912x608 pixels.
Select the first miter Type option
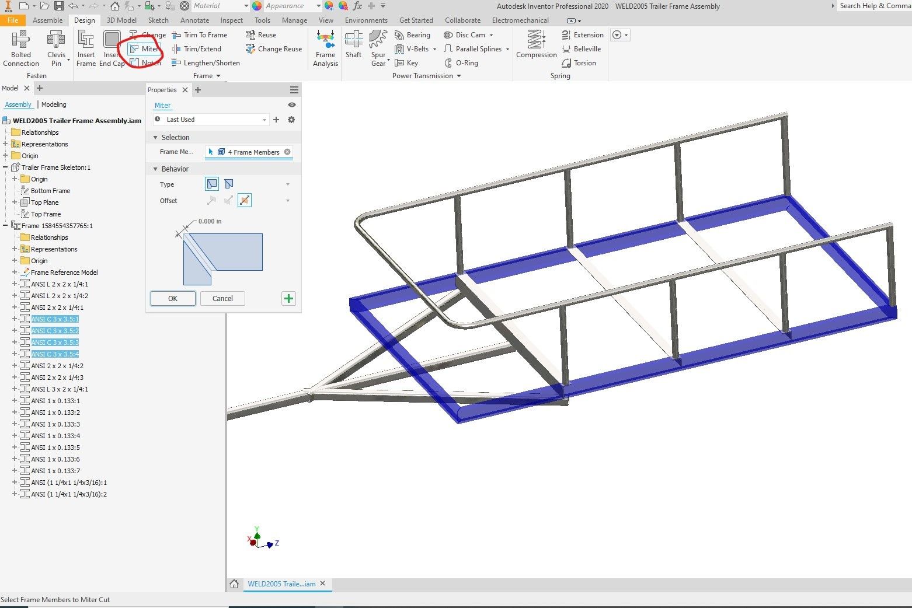coord(212,184)
